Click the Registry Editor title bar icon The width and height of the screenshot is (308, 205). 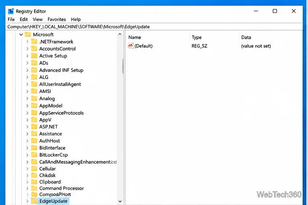pos(11,11)
